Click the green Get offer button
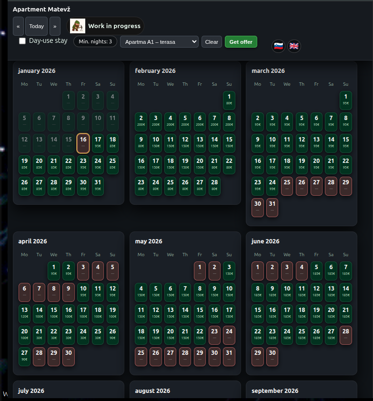This screenshot has width=373, height=401. [241, 42]
